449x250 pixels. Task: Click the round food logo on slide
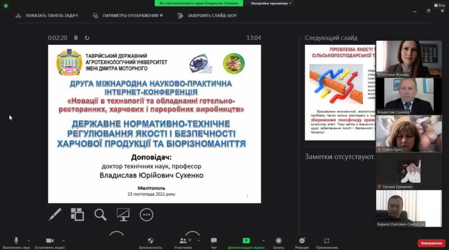coord(234,63)
